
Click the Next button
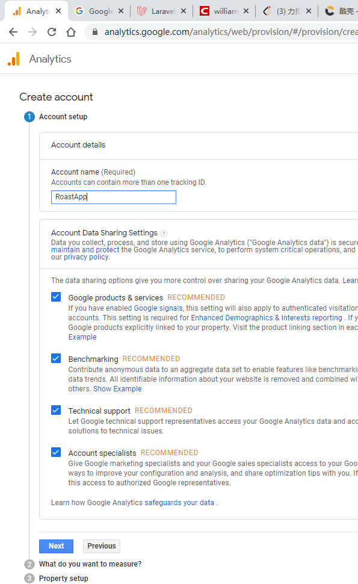56,546
